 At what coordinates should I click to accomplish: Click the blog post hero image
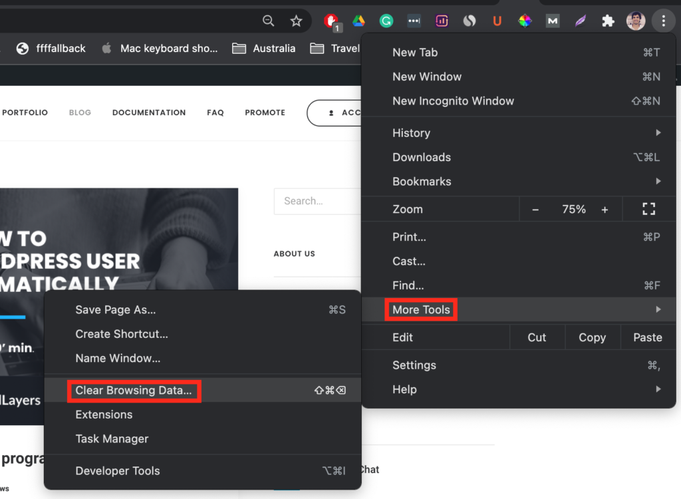[x=119, y=239]
